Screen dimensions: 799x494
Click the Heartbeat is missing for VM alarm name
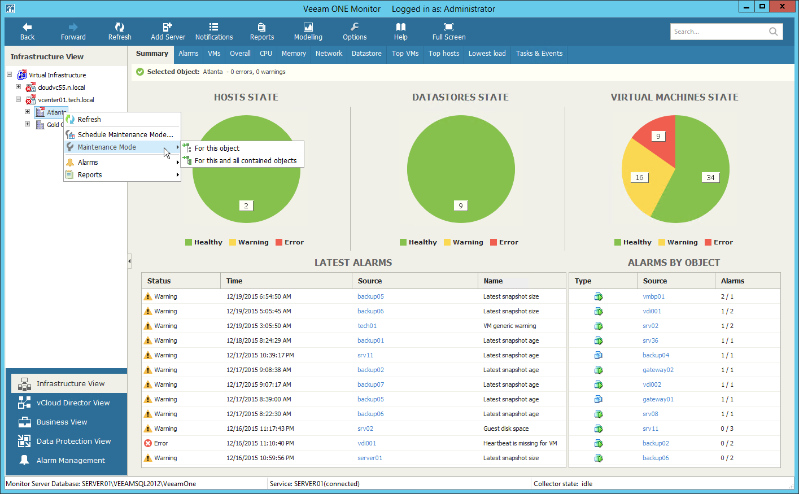pyautogui.click(x=520, y=443)
